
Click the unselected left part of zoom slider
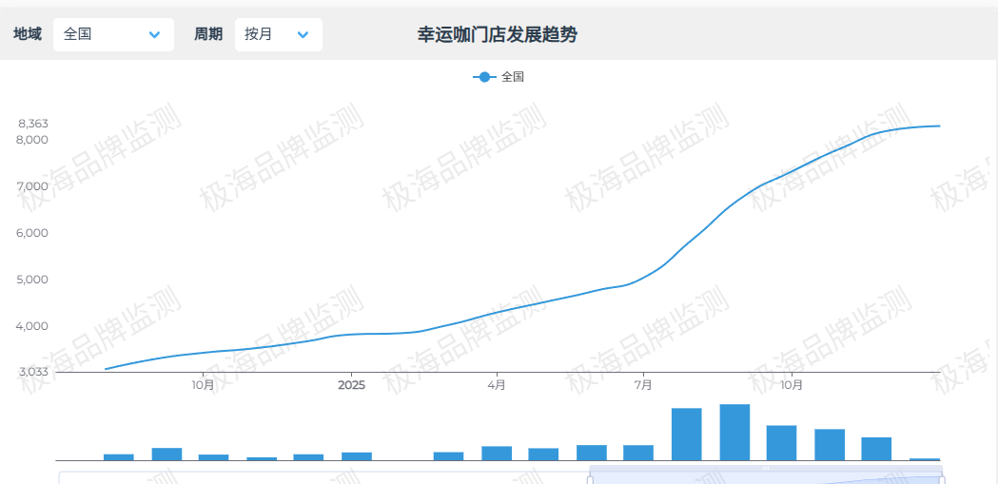point(323,477)
